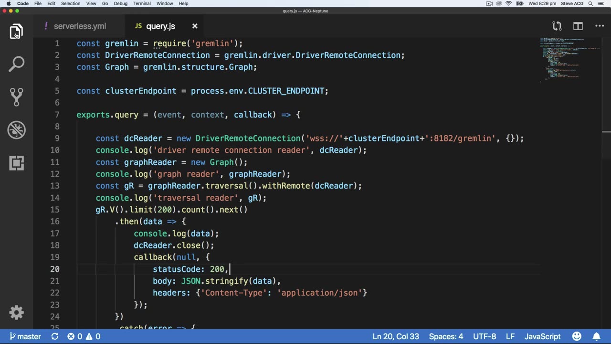Toggle the notifications bell
Image resolution: width=611 pixels, height=344 pixels.
pos(597,336)
